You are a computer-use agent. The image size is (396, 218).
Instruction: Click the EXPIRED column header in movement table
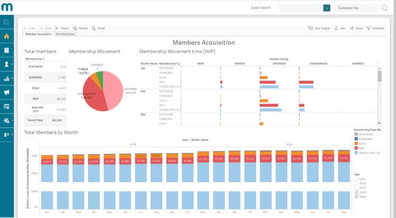358,63
